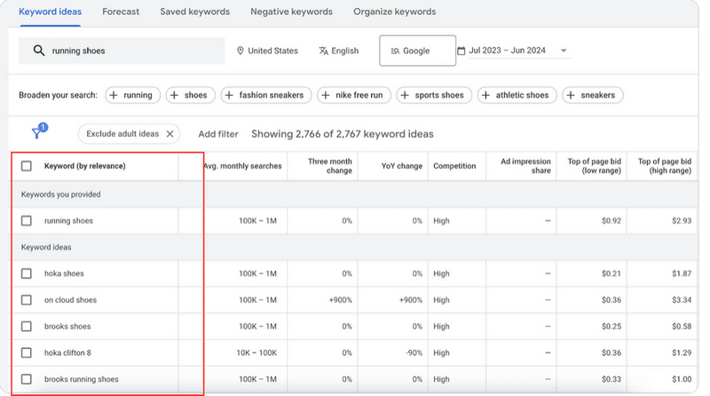710x396 pixels.
Task: Check the hoka shoes keyword box
Action: 27,273
